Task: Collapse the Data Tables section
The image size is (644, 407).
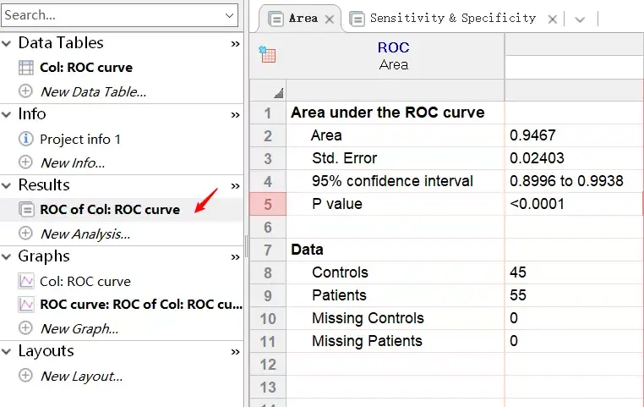Action: [8, 43]
